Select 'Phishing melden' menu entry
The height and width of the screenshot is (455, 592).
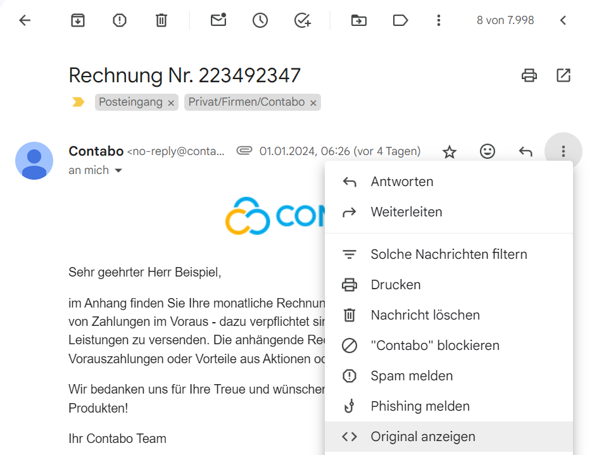point(420,406)
